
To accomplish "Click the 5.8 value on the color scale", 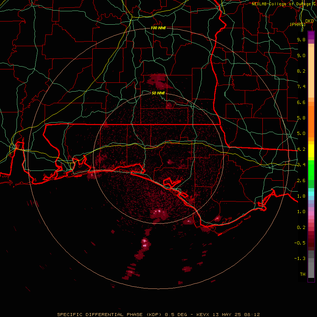I will pyautogui.click(x=301, y=118).
